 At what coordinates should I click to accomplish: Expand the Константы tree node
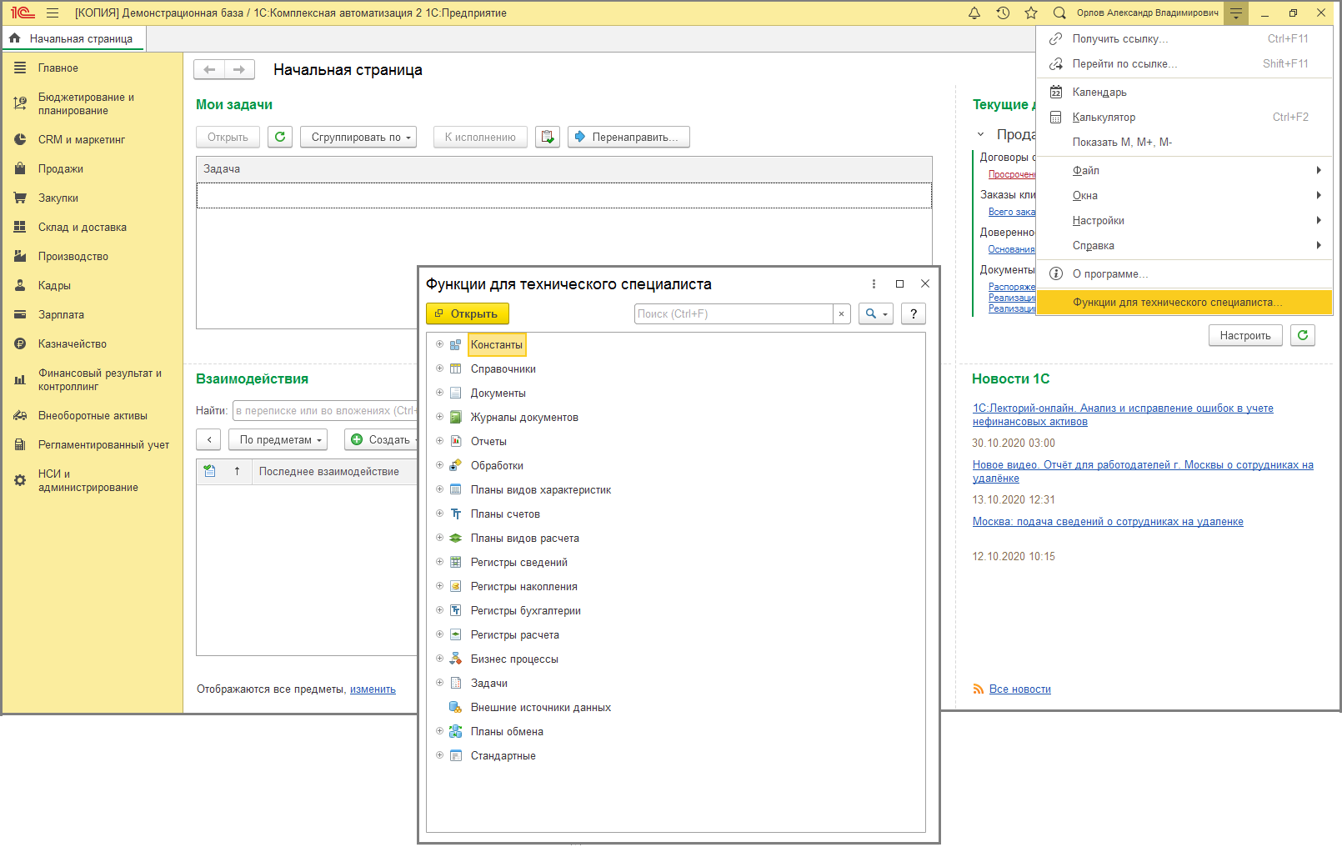[x=439, y=344]
